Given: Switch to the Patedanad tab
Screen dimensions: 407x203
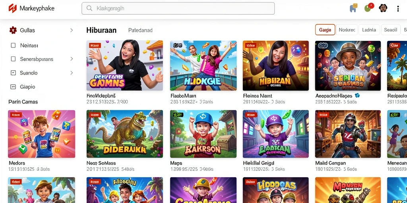Looking at the screenshot, I should [140, 30].
